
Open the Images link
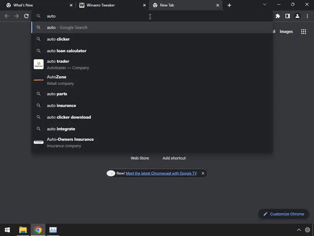click(x=286, y=32)
